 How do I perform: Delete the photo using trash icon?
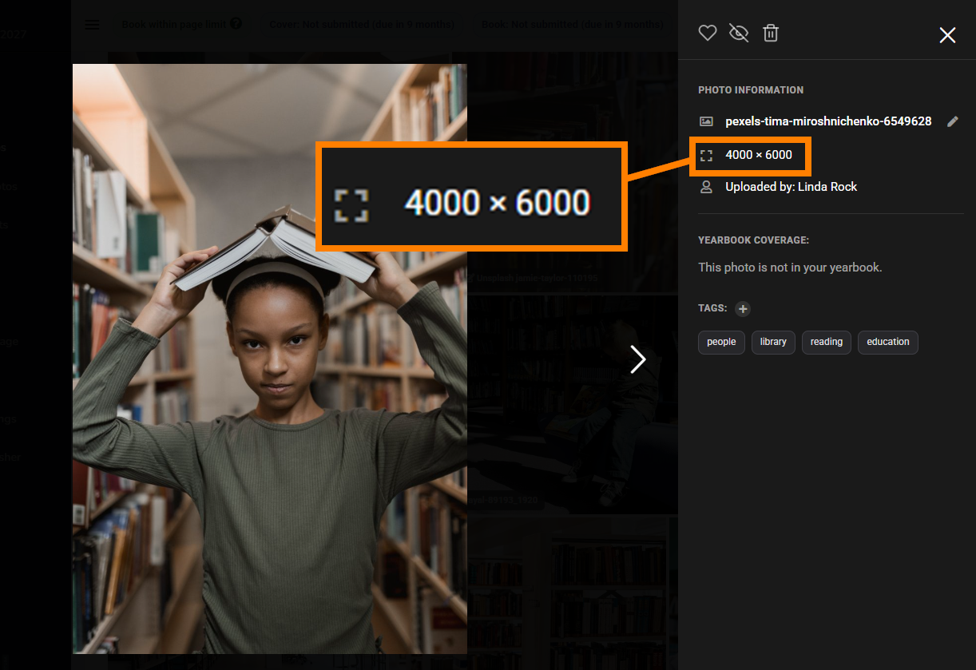[770, 33]
